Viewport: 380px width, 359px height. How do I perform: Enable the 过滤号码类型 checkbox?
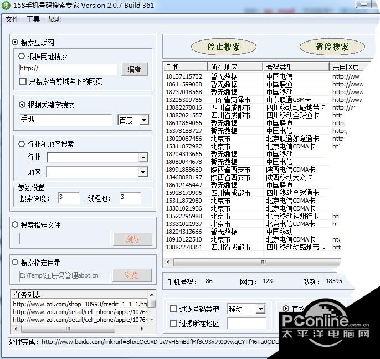coord(173,309)
